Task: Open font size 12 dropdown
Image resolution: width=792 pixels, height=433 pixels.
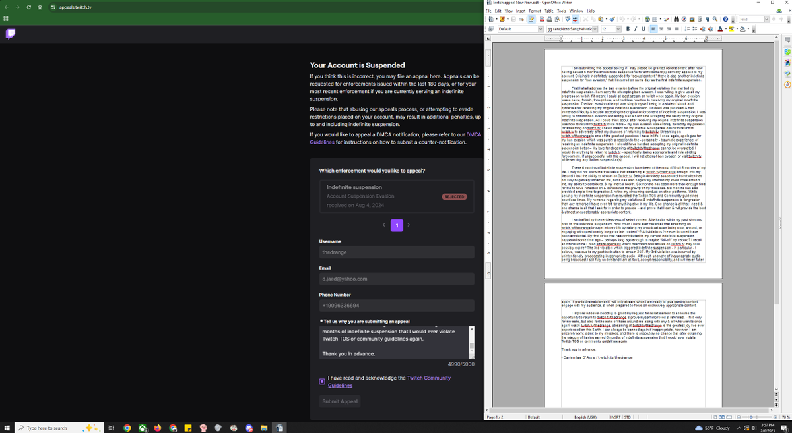Action: coord(618,29)
